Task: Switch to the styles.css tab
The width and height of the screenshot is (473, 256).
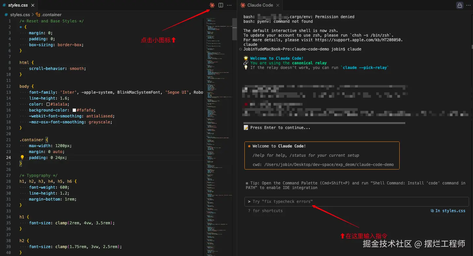Action: pos(18,5)
